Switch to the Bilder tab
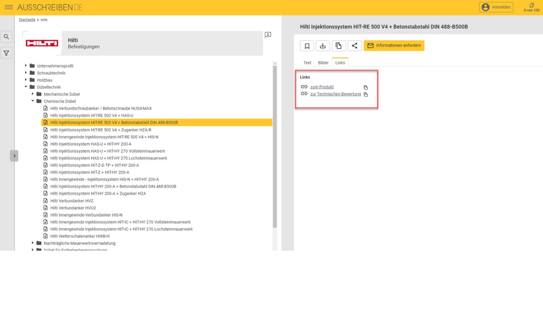The width and height of the screenshot is (543, 310). (x=323, y=63)
